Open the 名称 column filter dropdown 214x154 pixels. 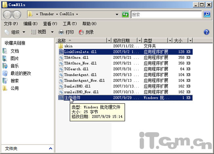[109, 40]
